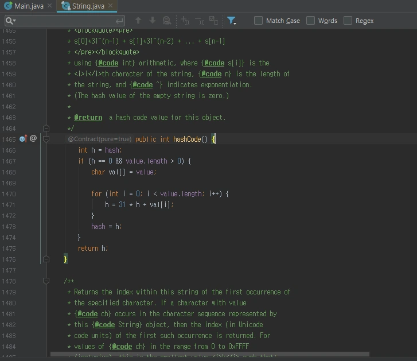Enable the Match Case checkbox
This screenshot has height=361, width=417.
[258, 21]
